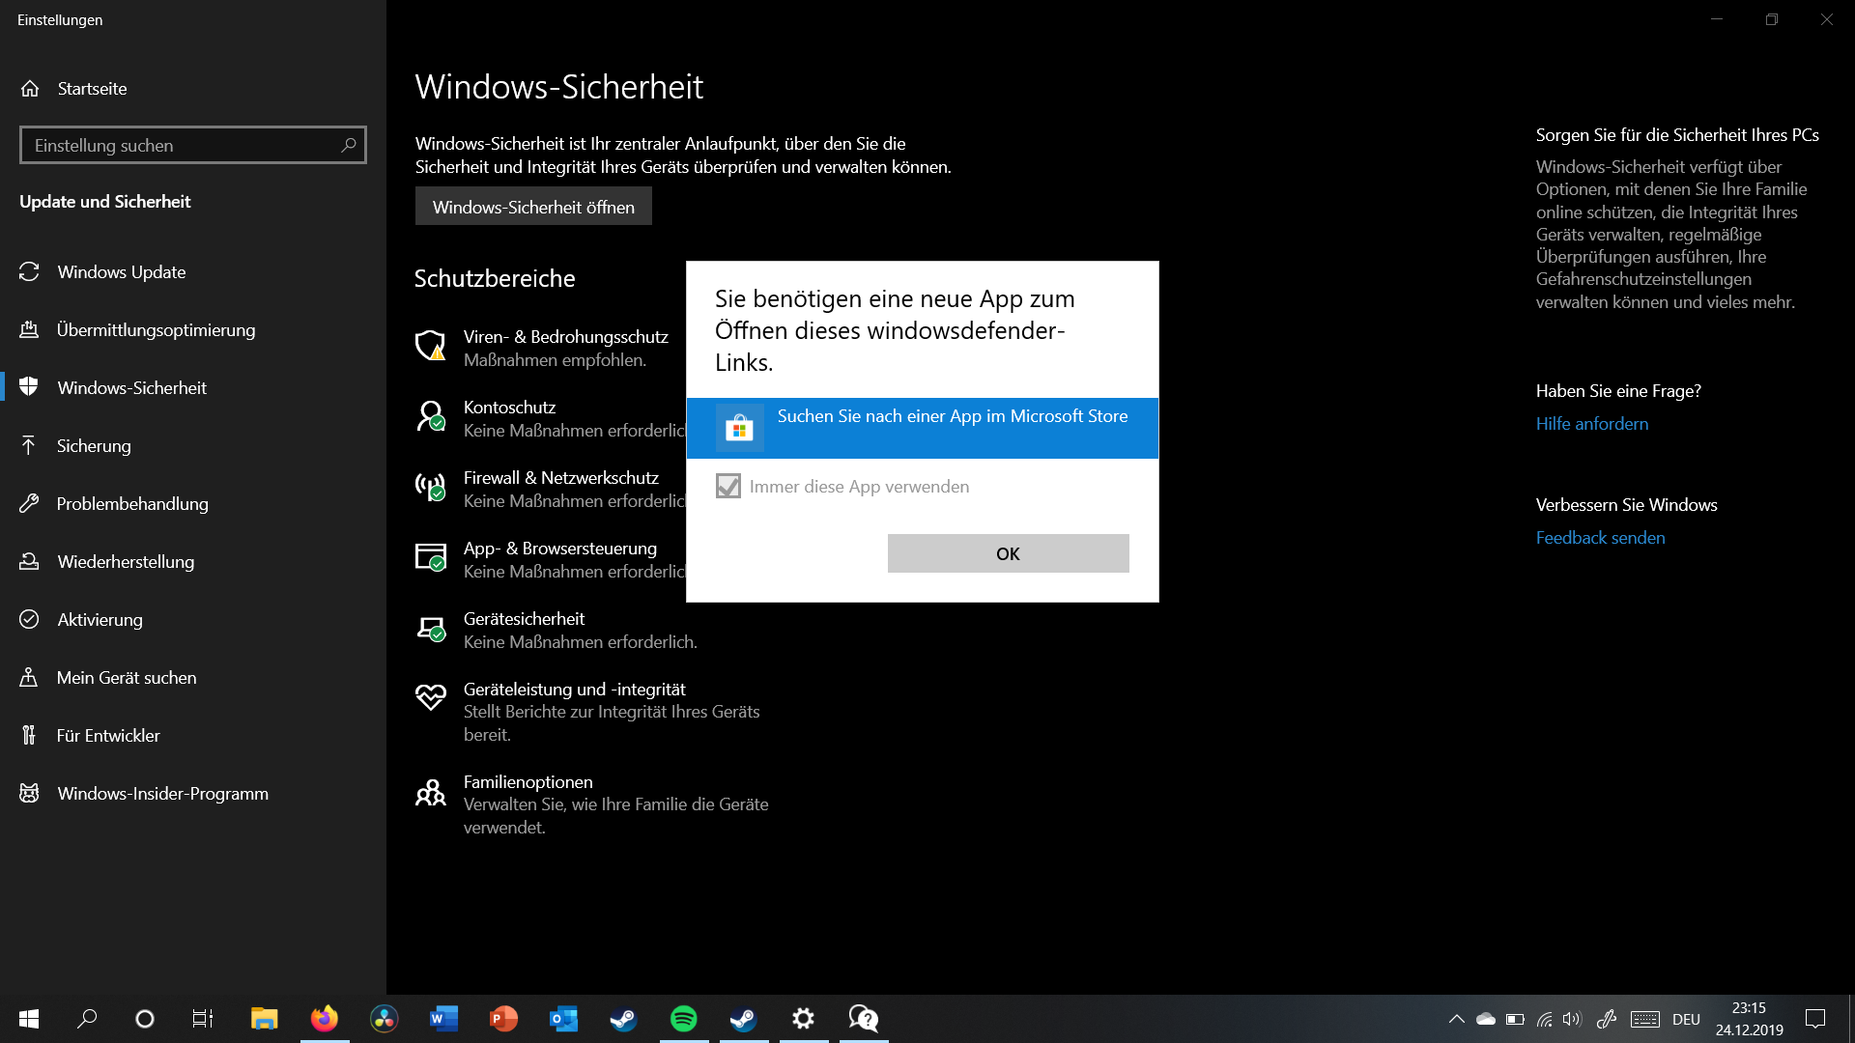The height and width of the screenshot is (1043, 1855).
Task: Open Problembehandlung sidebar item
Action: point(132,503)
